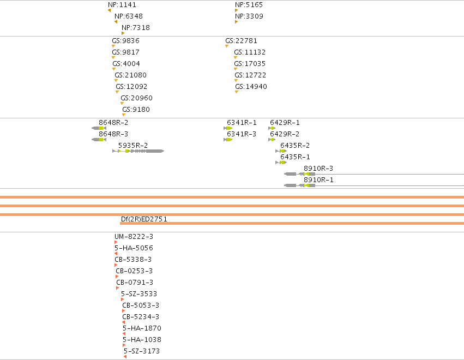Viewport: 464px width, 360px height.
Task: Select the GS:4004 label
Action: pos(126,64)
